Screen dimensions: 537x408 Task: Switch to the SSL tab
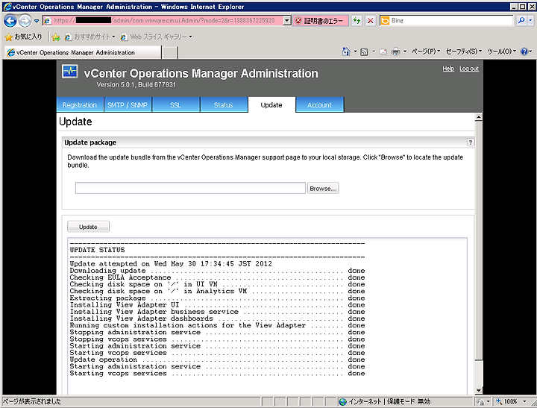tap(176, 105)
